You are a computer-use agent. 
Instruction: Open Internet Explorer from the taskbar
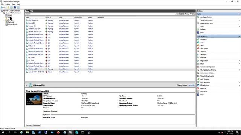coord(21,132)
